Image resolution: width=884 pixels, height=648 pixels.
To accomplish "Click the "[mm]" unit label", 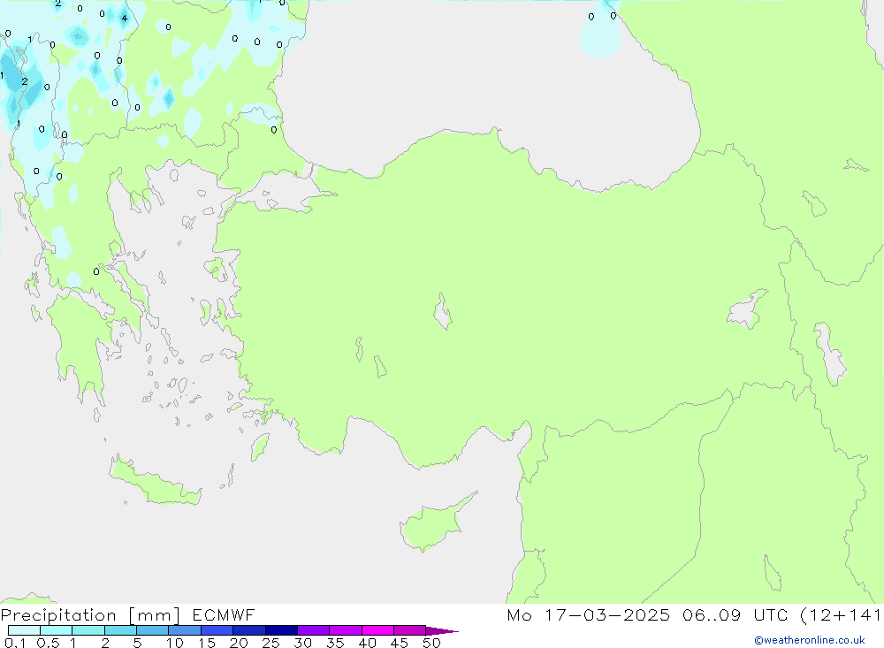I will pyautogui.click(x=155, y=615).
